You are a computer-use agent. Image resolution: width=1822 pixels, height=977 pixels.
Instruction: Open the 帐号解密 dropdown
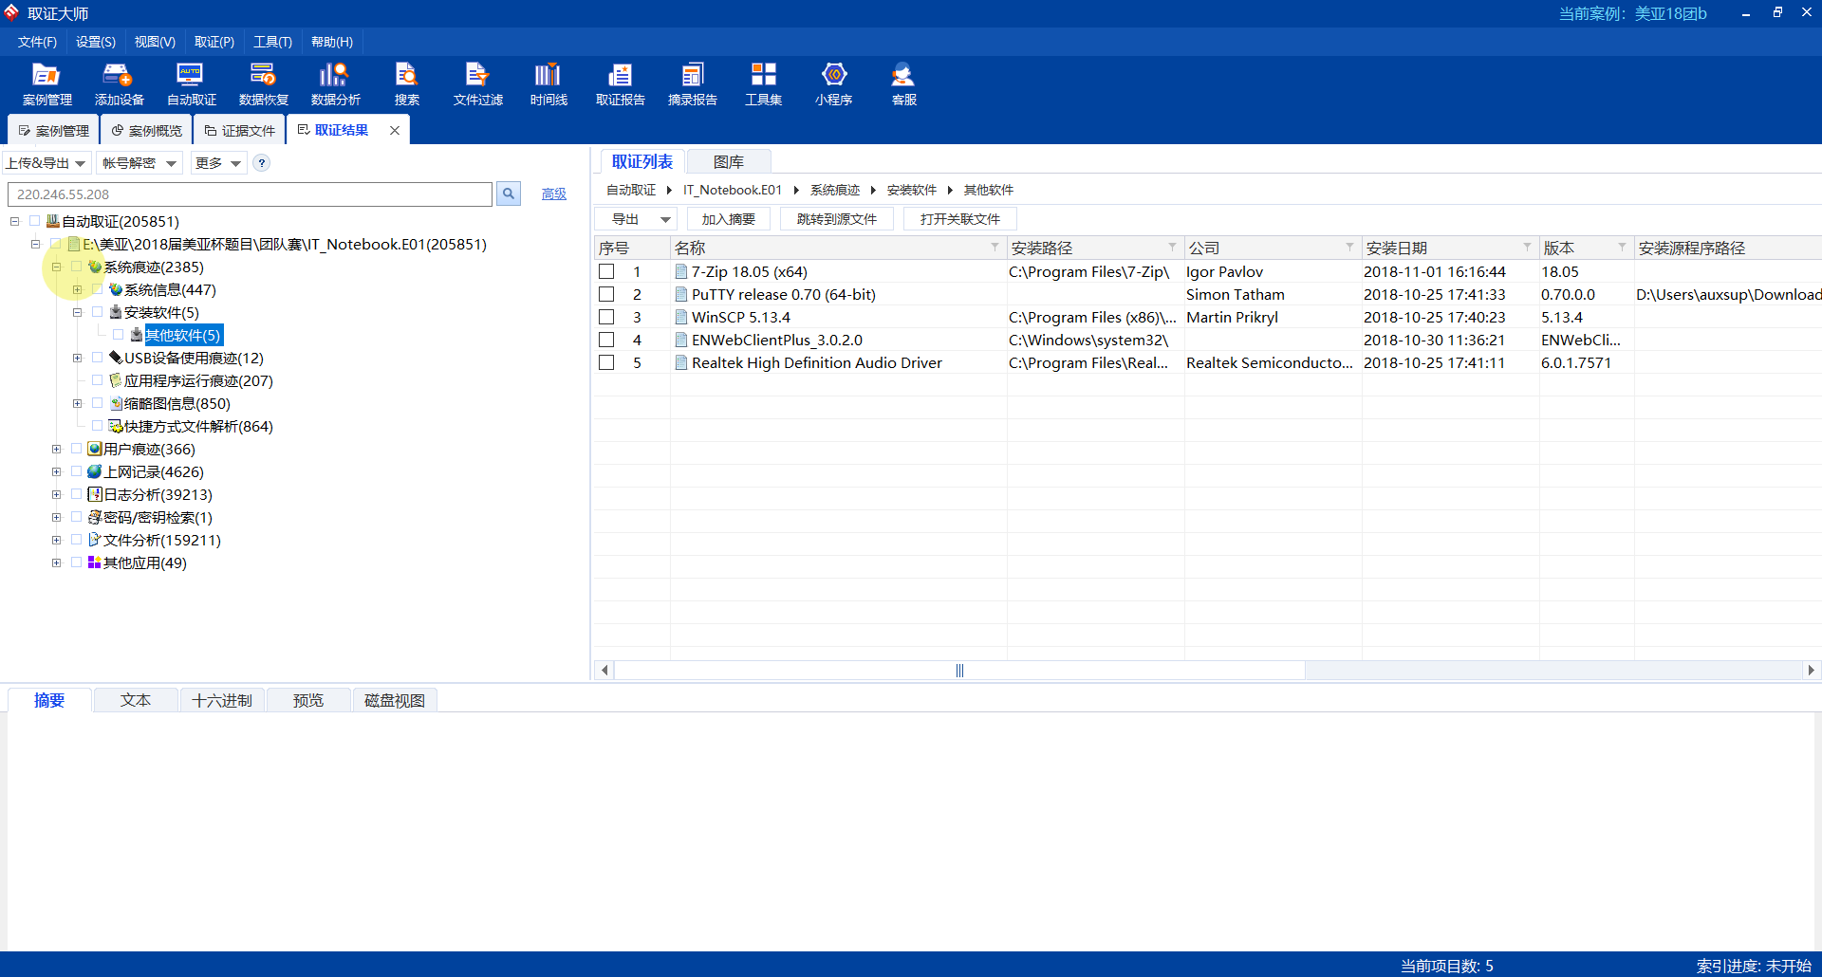(x=139, y=163)
